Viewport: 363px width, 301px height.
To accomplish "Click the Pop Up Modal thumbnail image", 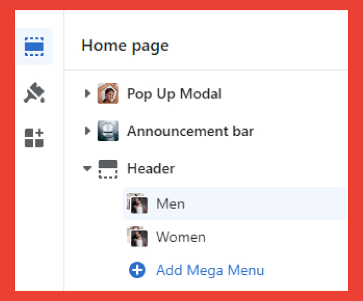I will pos(108,93).
